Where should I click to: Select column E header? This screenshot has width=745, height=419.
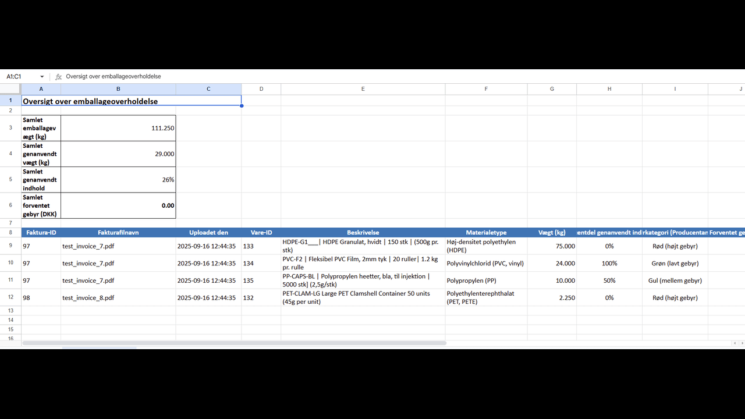click(x=363, y=89)
